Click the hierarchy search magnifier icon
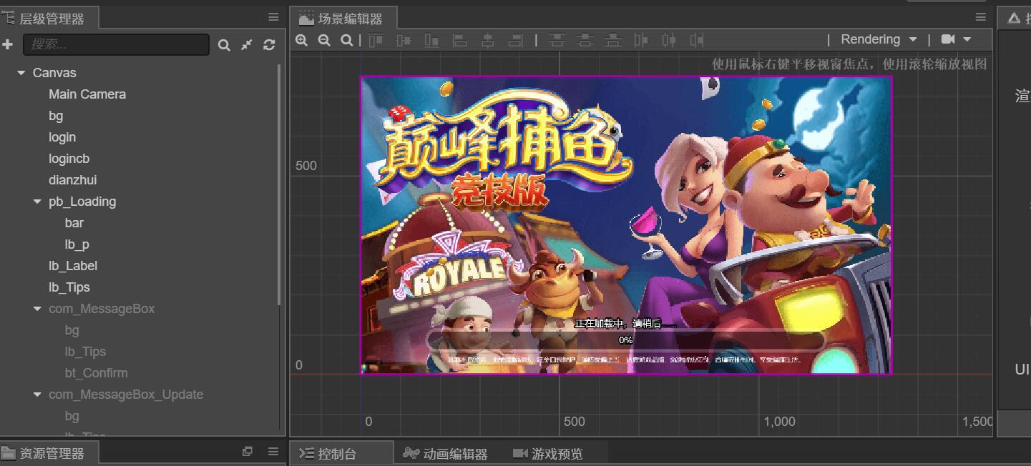Screen dimensions: 1031x466 click(x=224, y=45)
